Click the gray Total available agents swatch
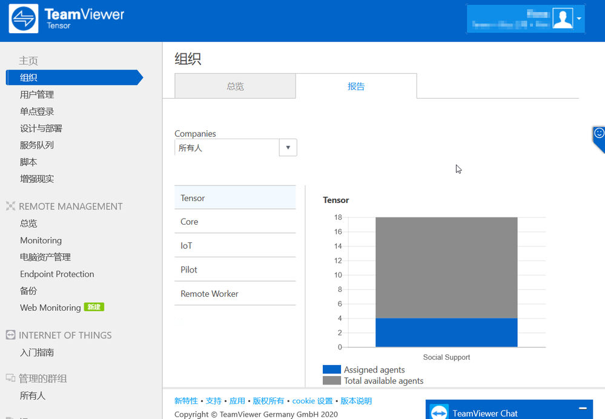The image size is (605, 419). 332,380
